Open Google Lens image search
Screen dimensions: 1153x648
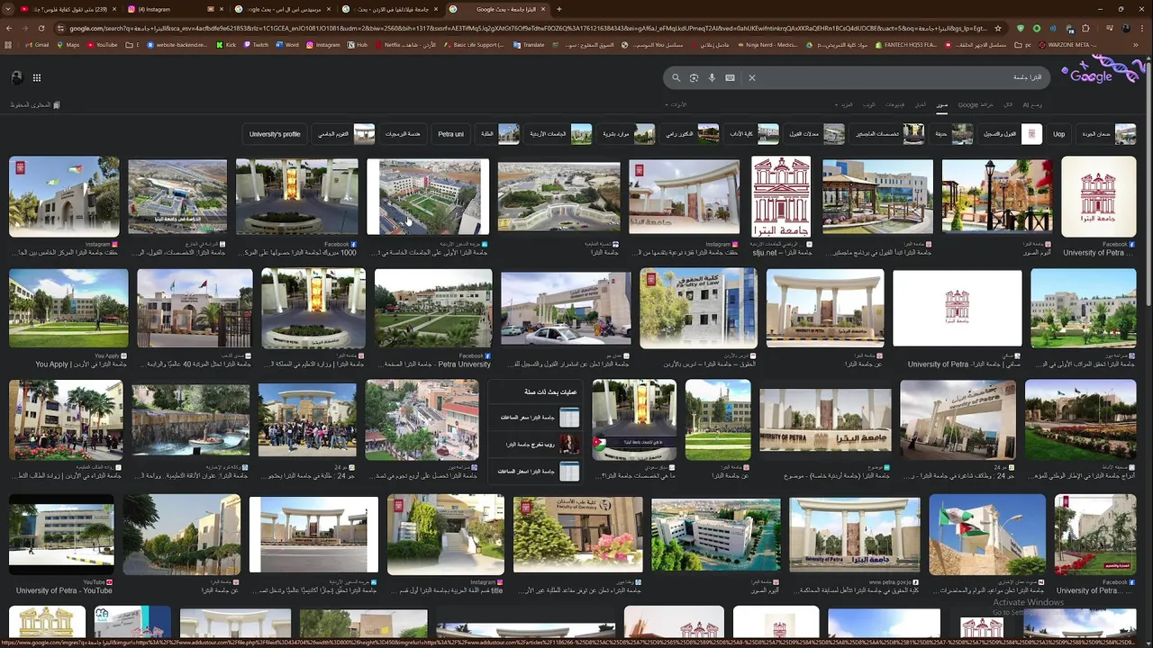pyautogui.click(x=694, y=78)
